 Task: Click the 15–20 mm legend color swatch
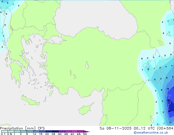pyautogui.click(x=43, y=131)
